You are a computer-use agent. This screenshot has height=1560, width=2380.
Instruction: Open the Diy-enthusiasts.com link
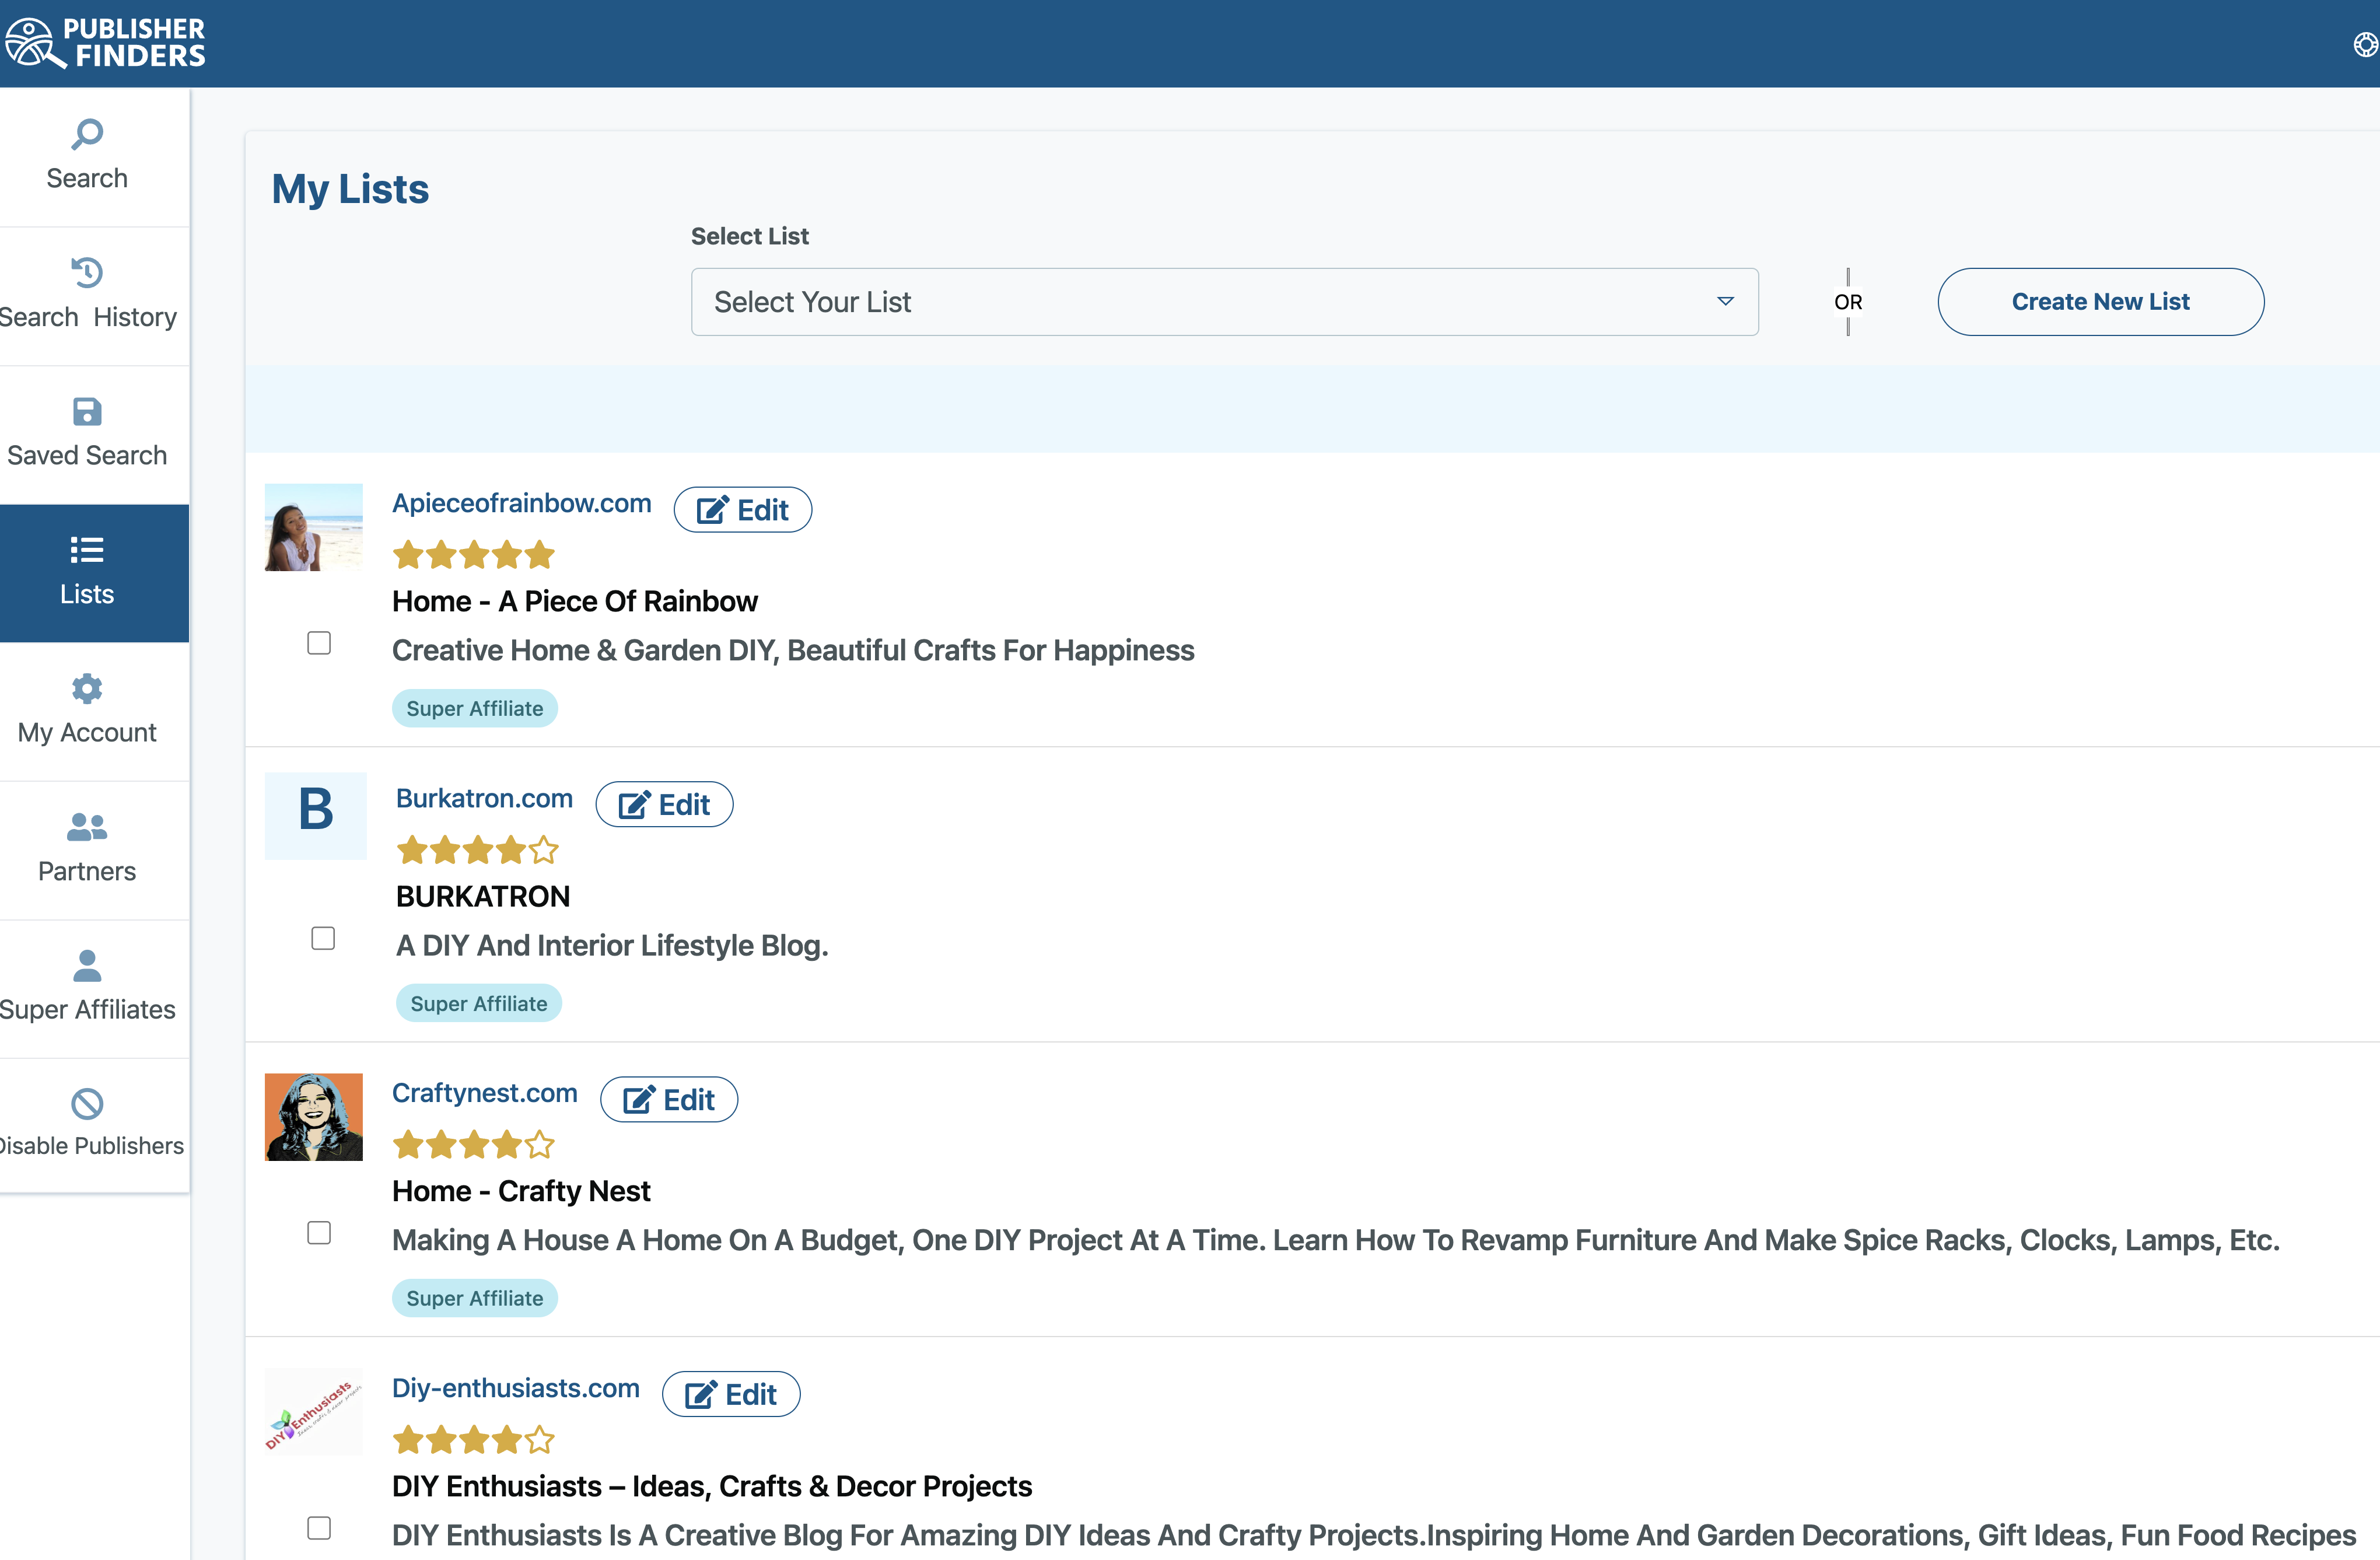(x=515, y=1388)
